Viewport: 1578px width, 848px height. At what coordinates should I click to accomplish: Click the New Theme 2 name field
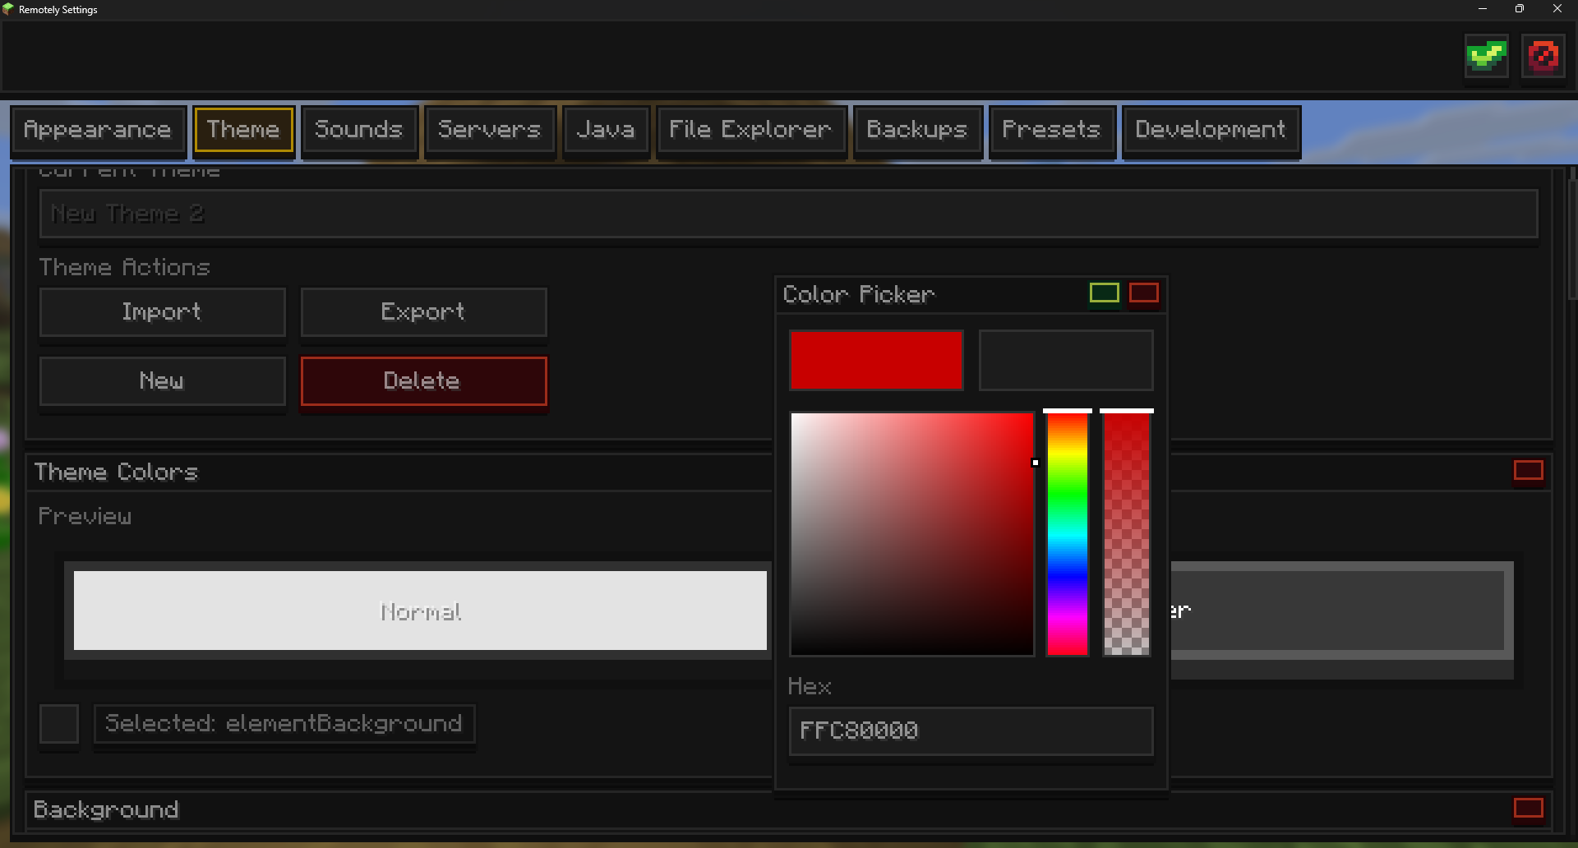[789, 214]
